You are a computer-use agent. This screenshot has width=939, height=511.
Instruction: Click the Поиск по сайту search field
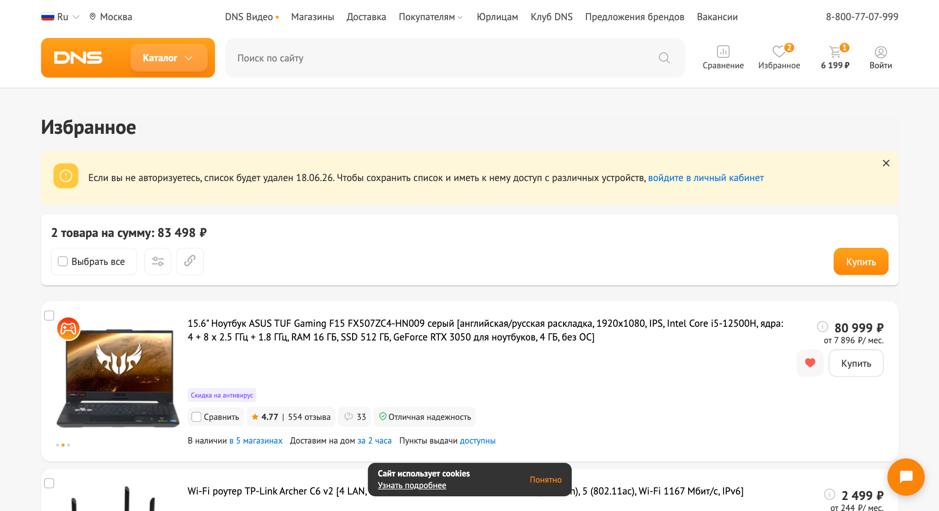(455, 58)
